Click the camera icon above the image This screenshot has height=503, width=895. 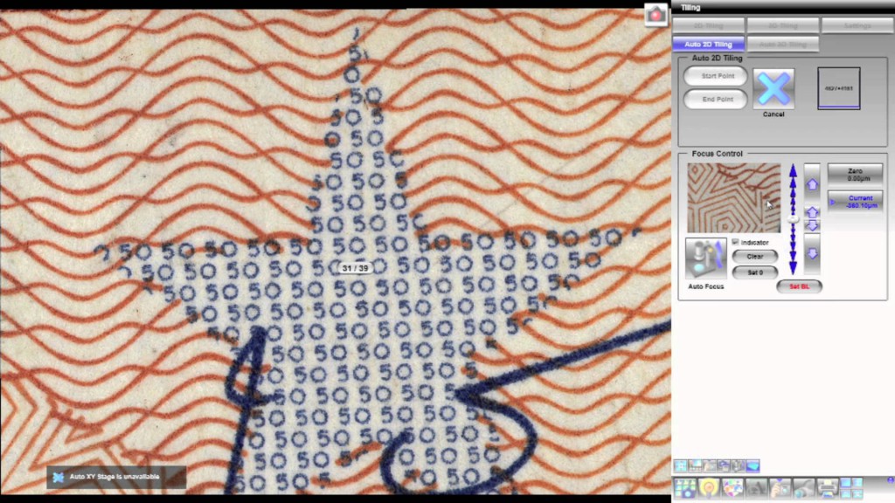[x=656, y=14]
